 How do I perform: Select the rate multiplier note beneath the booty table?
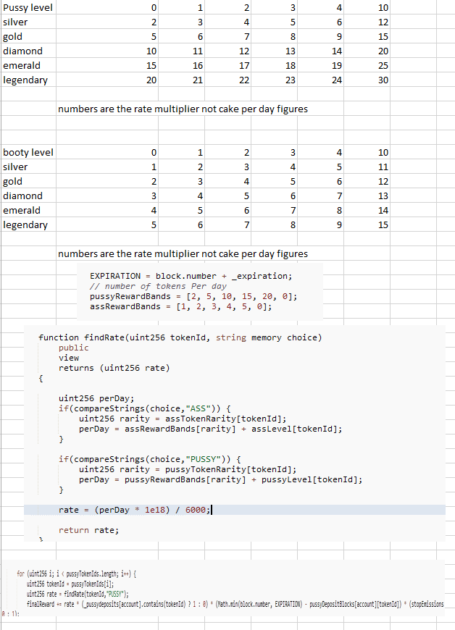click(x=183, y=253)
